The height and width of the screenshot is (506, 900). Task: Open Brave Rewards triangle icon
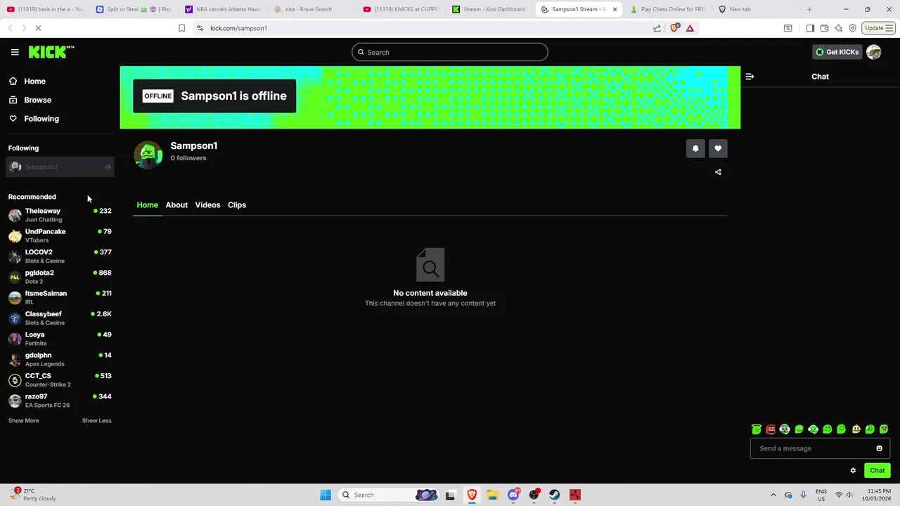pyautogui.click(x=690, y=28)
